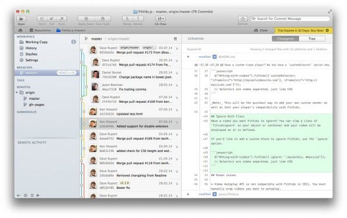
Task: Click the sidebar bottom gear action icon
Action: [x=38, y=195]
